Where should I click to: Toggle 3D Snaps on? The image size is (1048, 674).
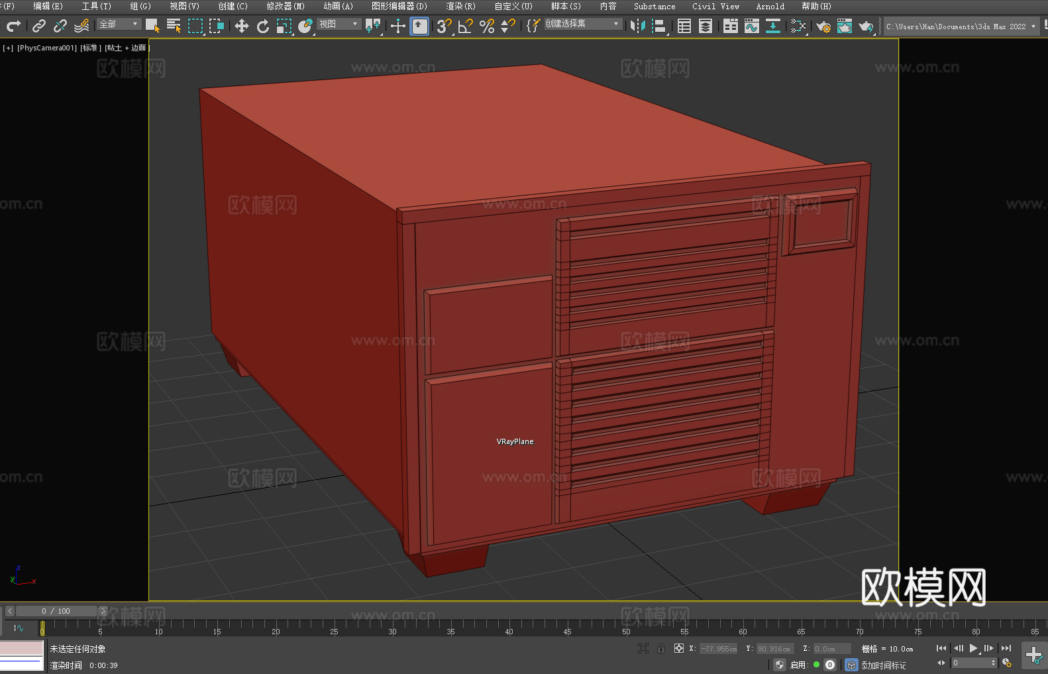pyautogui.click(x=444, y=26)
